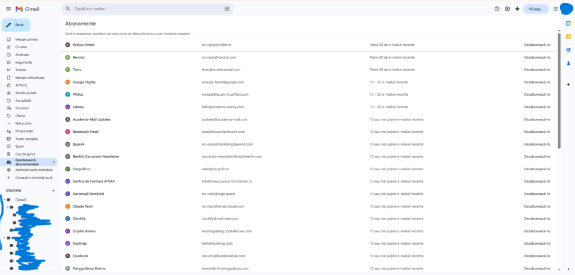Open the Google apps grid

pyautogui.click(x=555, y=9)
